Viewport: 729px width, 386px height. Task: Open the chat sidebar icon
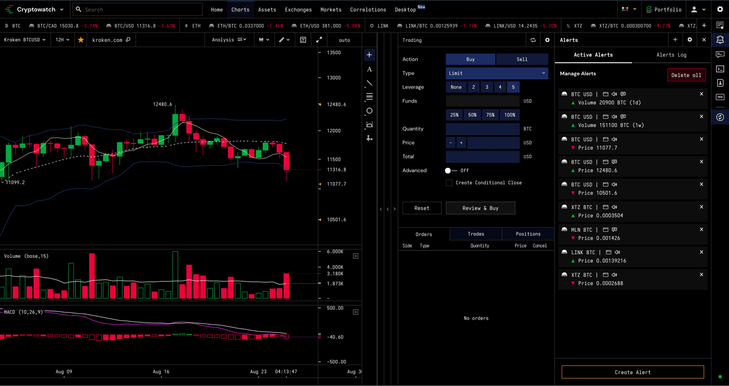click(720, 54)
